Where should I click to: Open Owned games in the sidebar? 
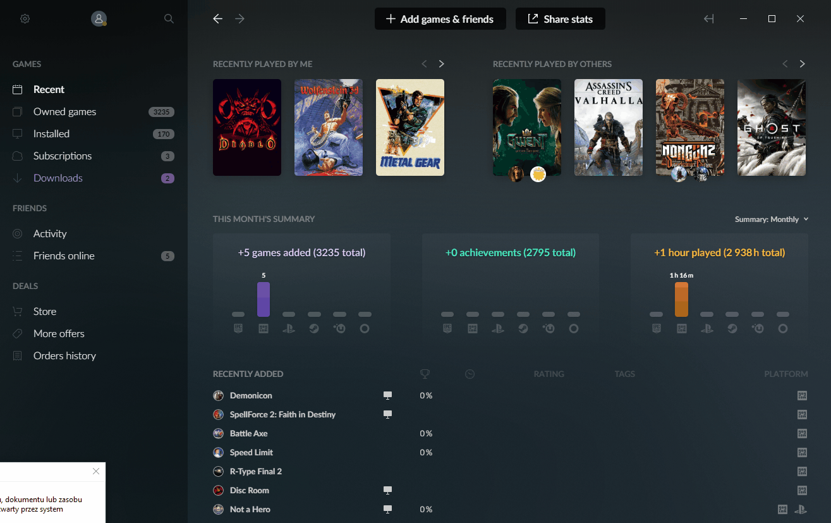pos(94,112)
